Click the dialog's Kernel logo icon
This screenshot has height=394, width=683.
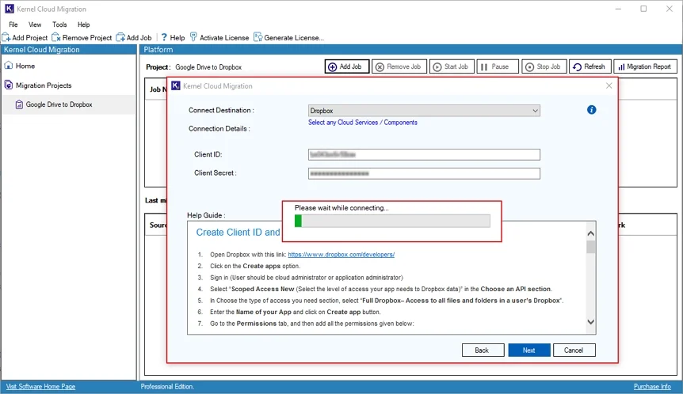(176, 85)
